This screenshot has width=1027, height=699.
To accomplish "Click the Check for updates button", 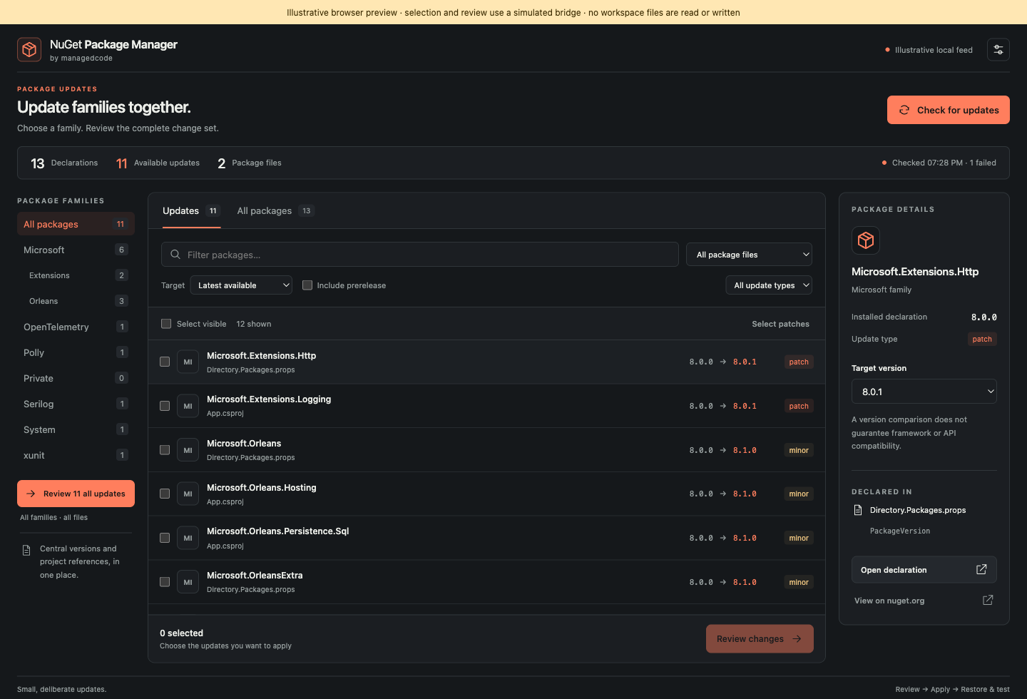I will [x=949, y=110].
